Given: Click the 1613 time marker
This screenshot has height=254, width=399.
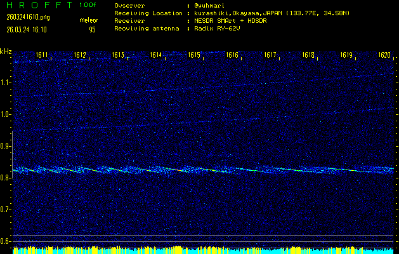Looking at the screenshot, I should point(118,55).
